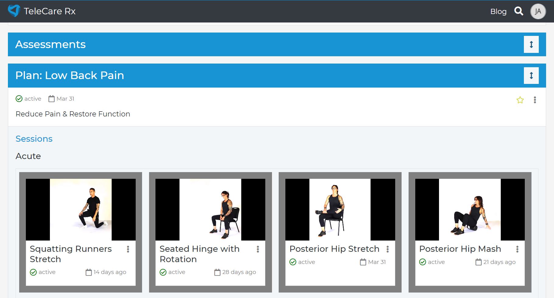Collapse the Plan: Low Back Pain section
The height and width of the screenshot is (298, 554).
click(x=531, y=75)
